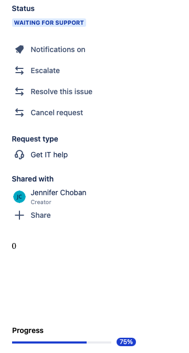Click the unfilled end of the progress bar
The height and width of the screenshot is (353, 189).
pyautogui.click(x=99, y=342)
